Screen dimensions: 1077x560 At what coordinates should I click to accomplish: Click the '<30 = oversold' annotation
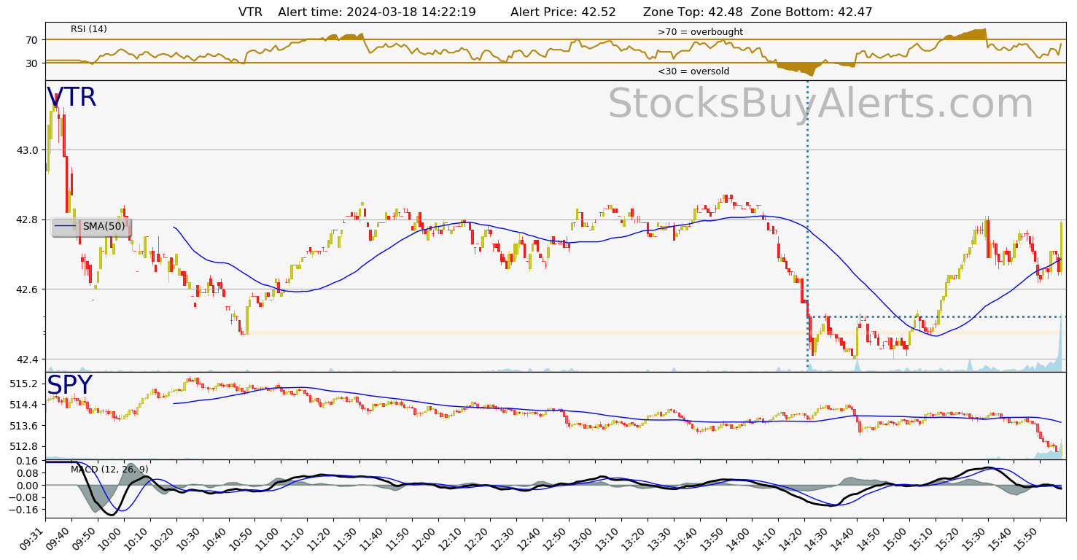coord(693,71)
